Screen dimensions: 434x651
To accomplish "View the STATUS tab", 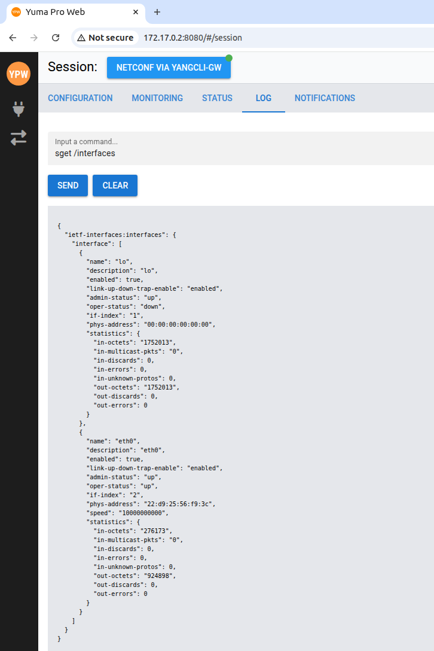I will pyautogui.click(x=217, y=98).
